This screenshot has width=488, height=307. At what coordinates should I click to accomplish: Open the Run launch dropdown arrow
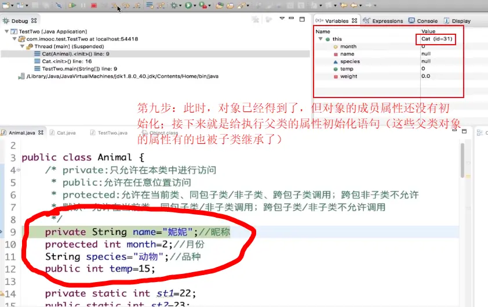tap(195, 6)
